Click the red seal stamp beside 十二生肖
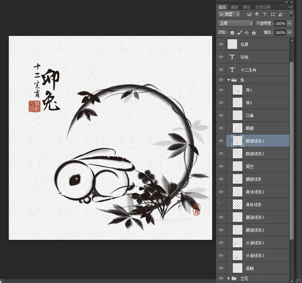This screenshot has height=283, width=302. click(x=35, y=106)
